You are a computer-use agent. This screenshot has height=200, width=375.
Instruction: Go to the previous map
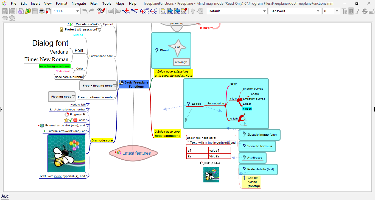5,11
